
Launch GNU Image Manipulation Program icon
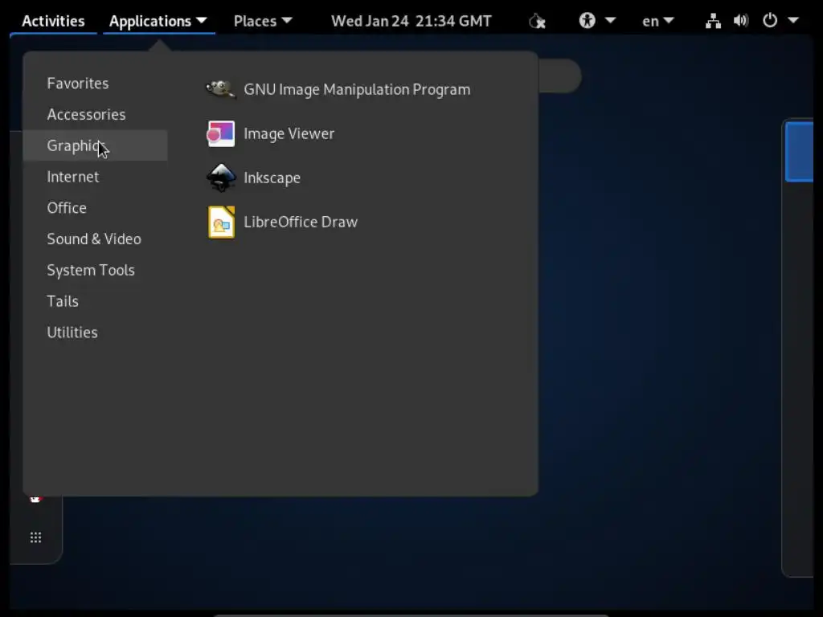point(220,89)
